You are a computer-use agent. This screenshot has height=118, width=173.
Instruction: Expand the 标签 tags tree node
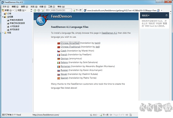pyautogui.click(x=3, y=33)
